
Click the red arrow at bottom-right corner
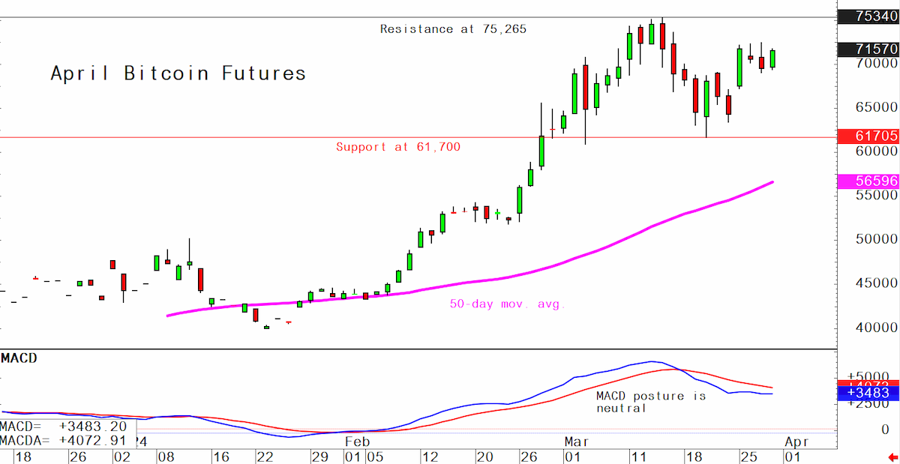click(x=892, y=457)
